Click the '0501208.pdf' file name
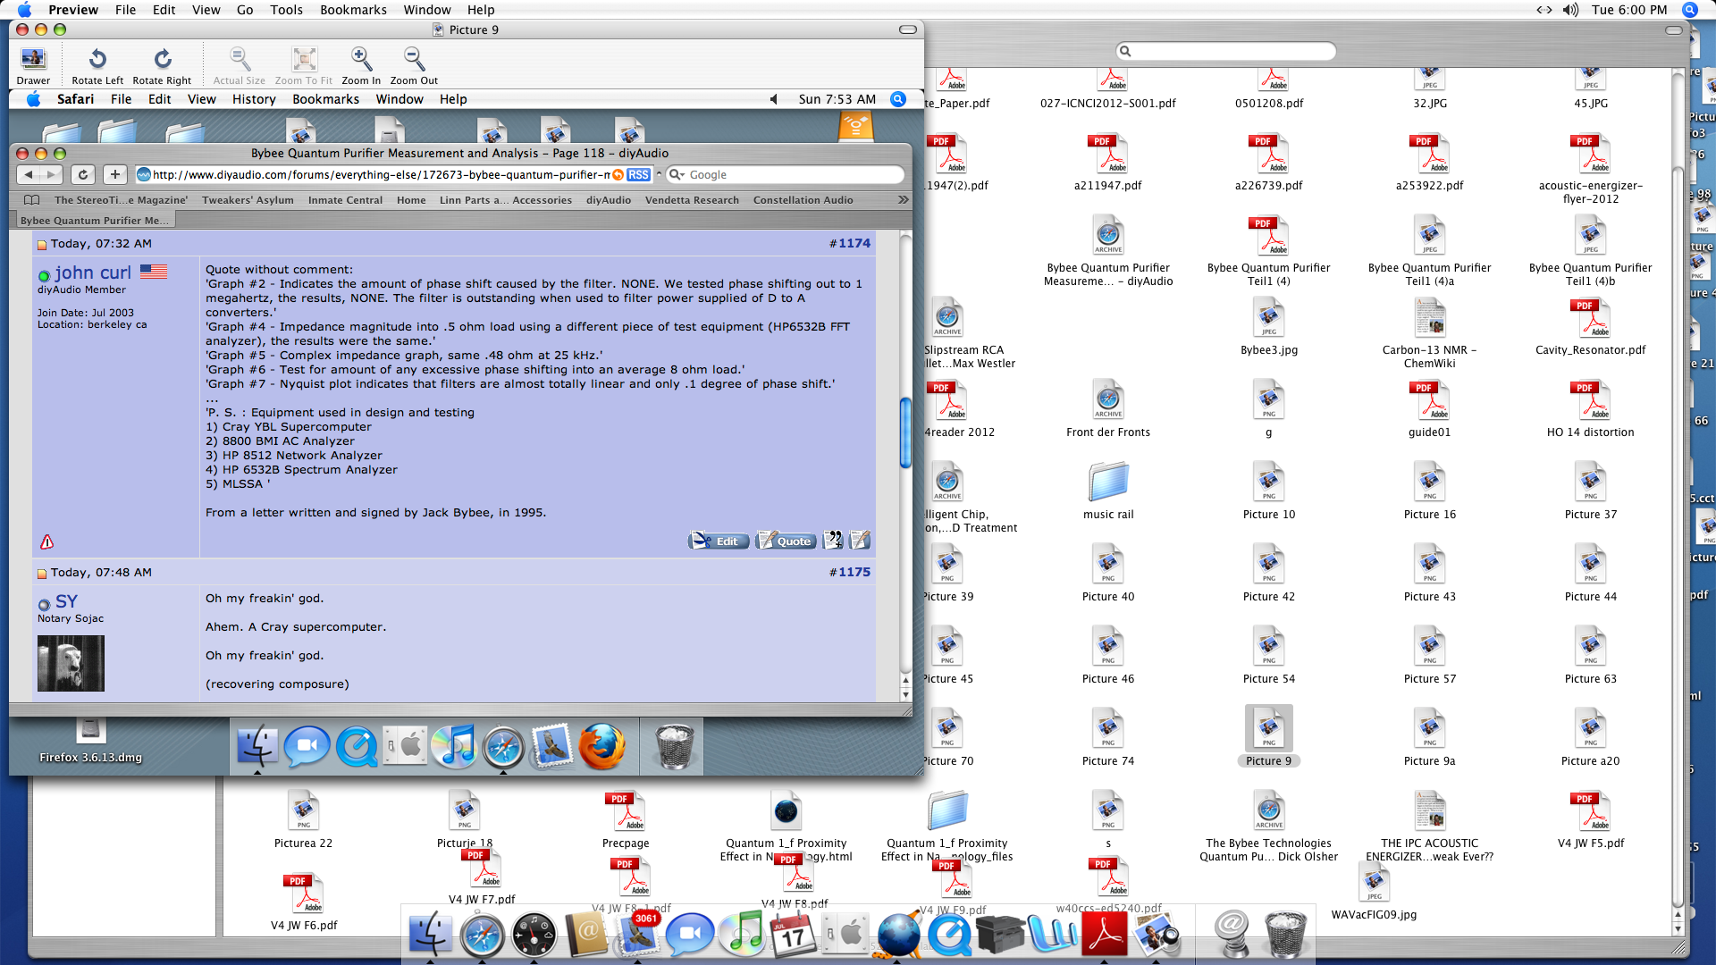1716x965 pixels. [x=1269, y=104]
